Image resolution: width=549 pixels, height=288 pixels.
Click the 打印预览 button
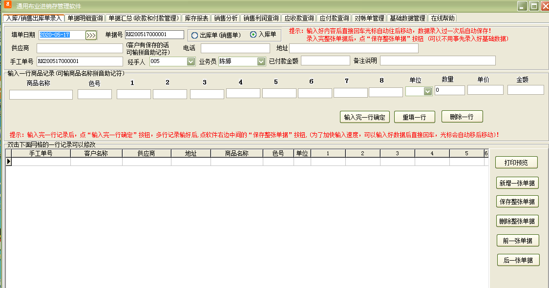(x=516, y=163)
